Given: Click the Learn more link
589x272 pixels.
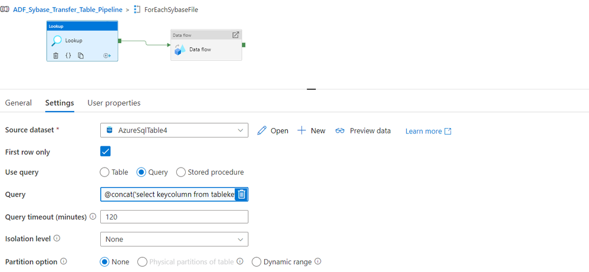Looking at the screenshot, I should pyautogui.click(x=428, y=131).
